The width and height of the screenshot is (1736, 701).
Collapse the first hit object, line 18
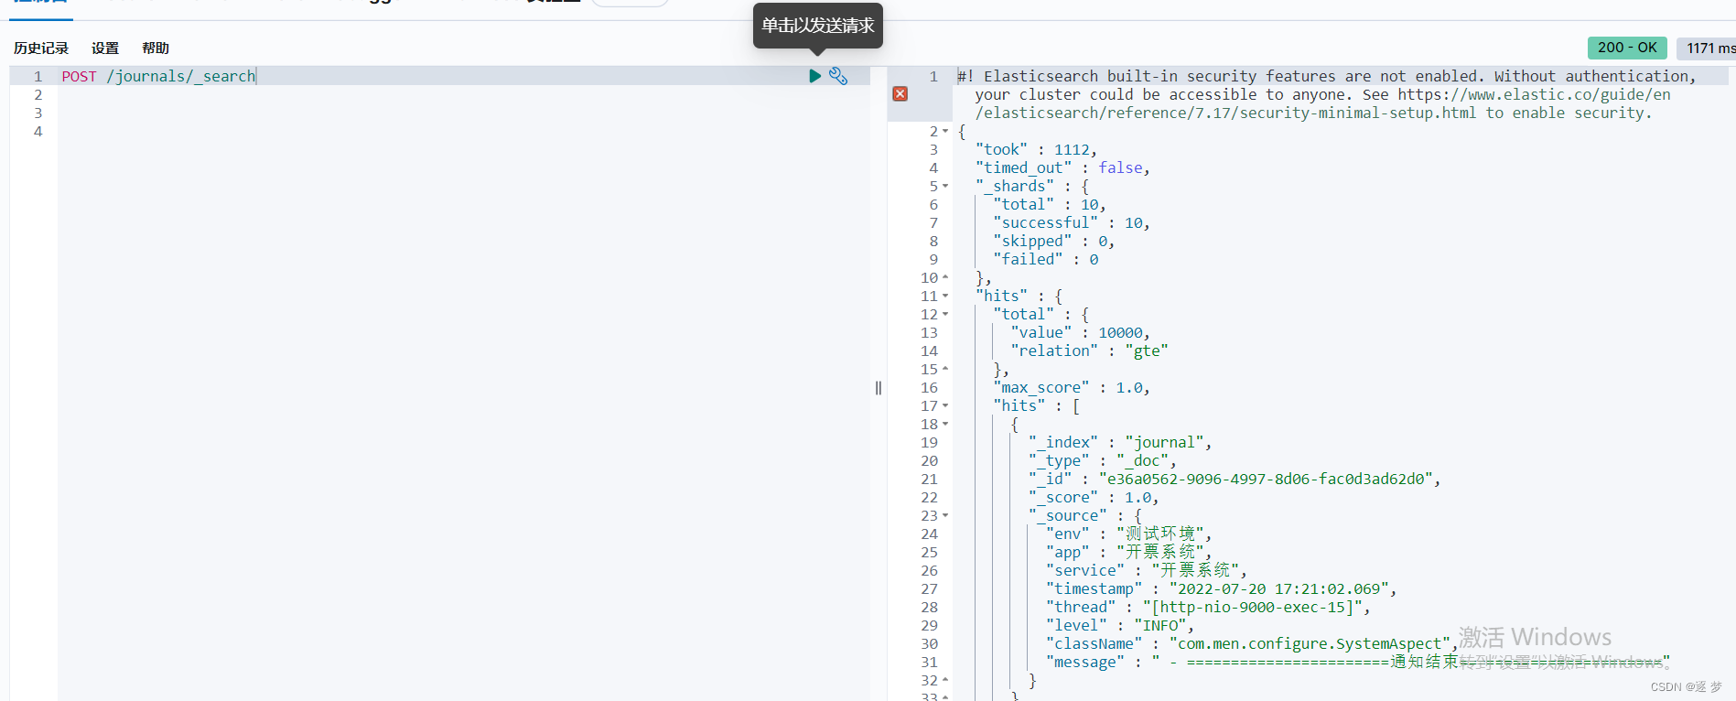coord(945,424)
